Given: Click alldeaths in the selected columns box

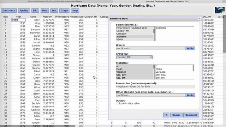Looking at the screenshot, I should [x=161, y=28].
